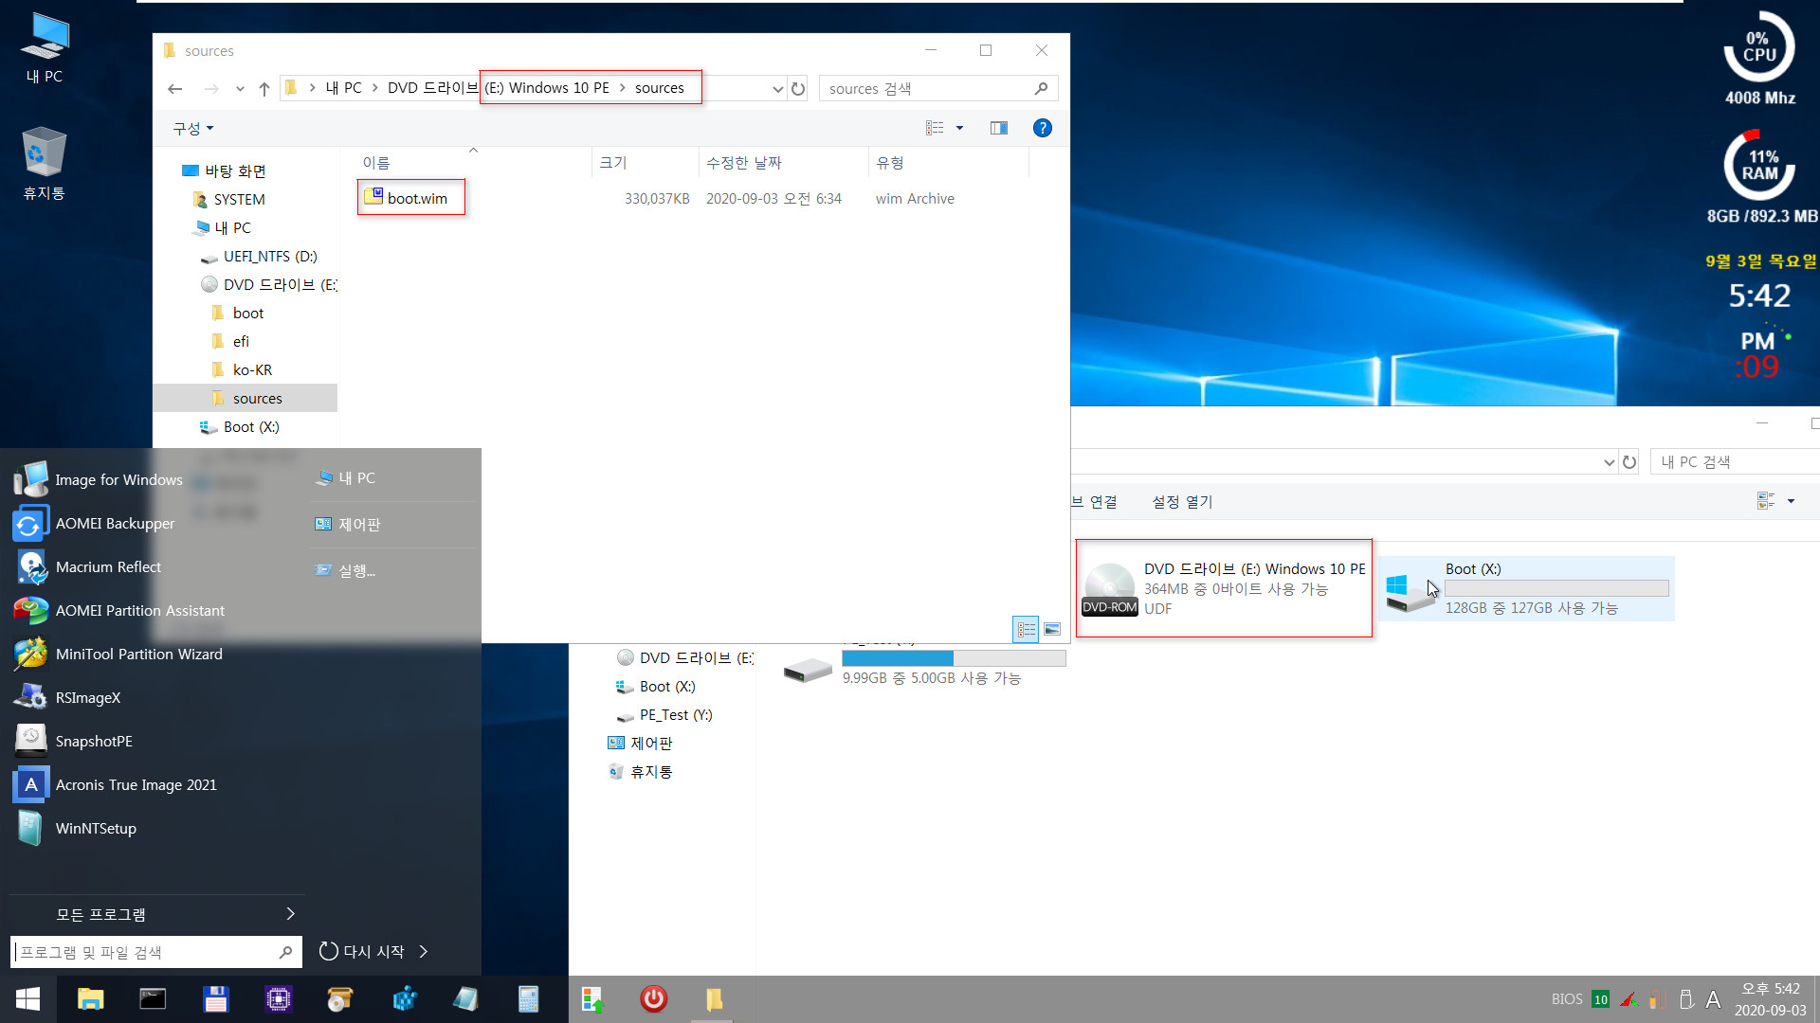The width and height of the screenshot is (1820, 1023).
Task: Open view options dropdown in sources window
Action: tap(959, 128)
